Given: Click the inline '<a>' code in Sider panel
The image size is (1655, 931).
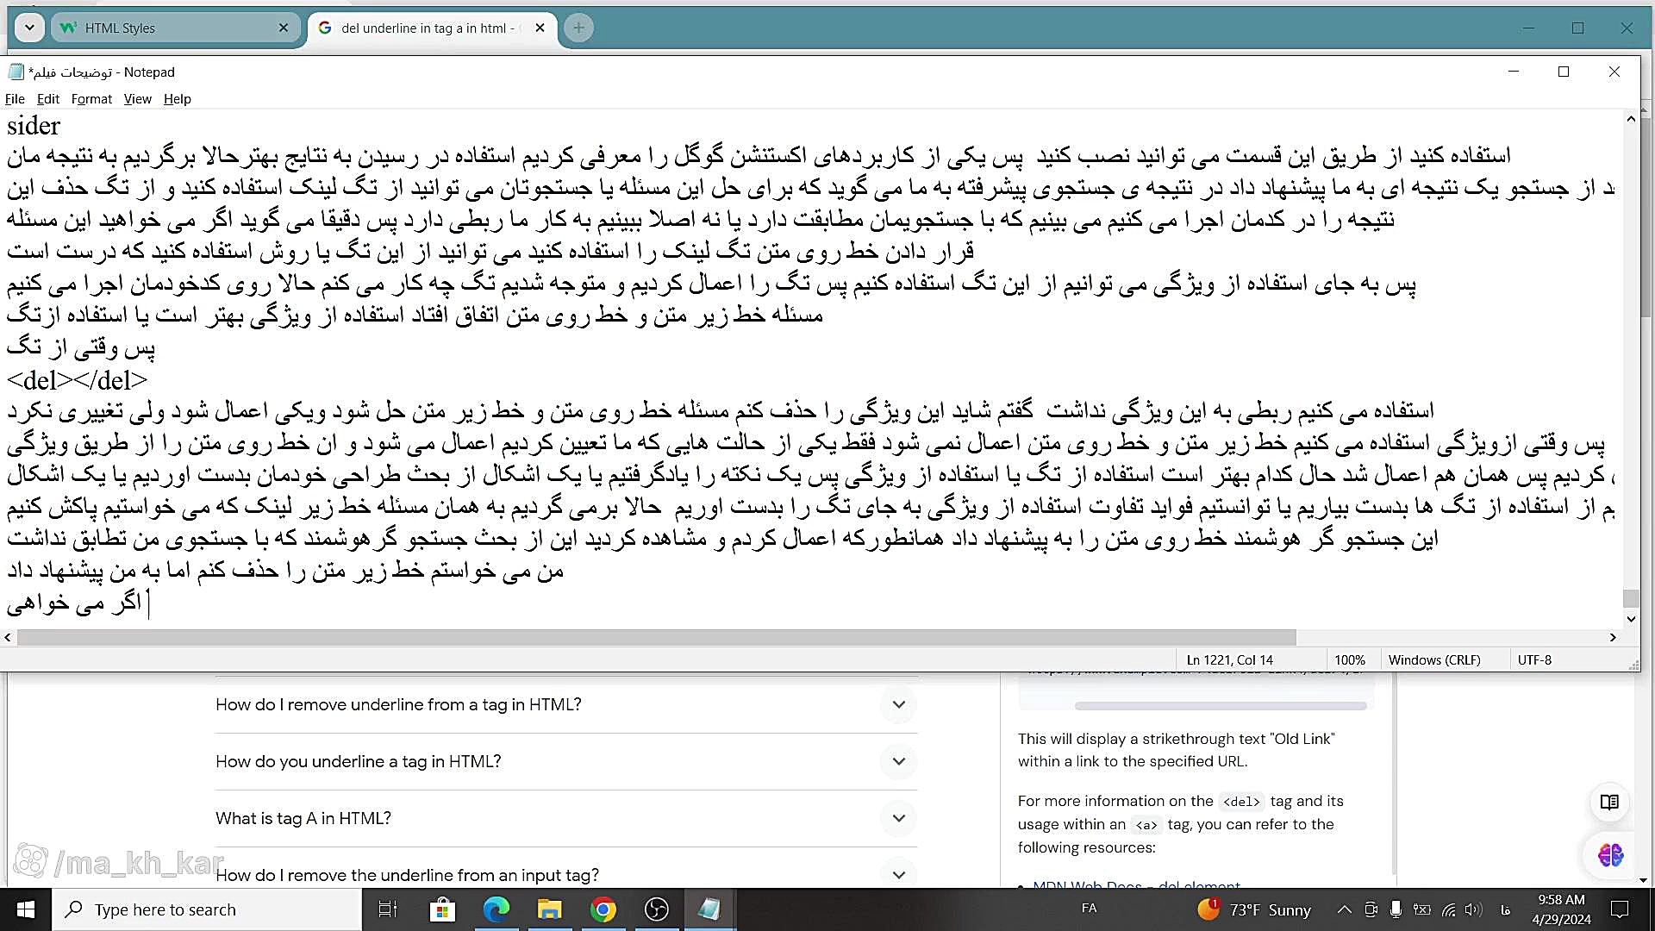Looking at the screenshot, I should click(1146, 825).
